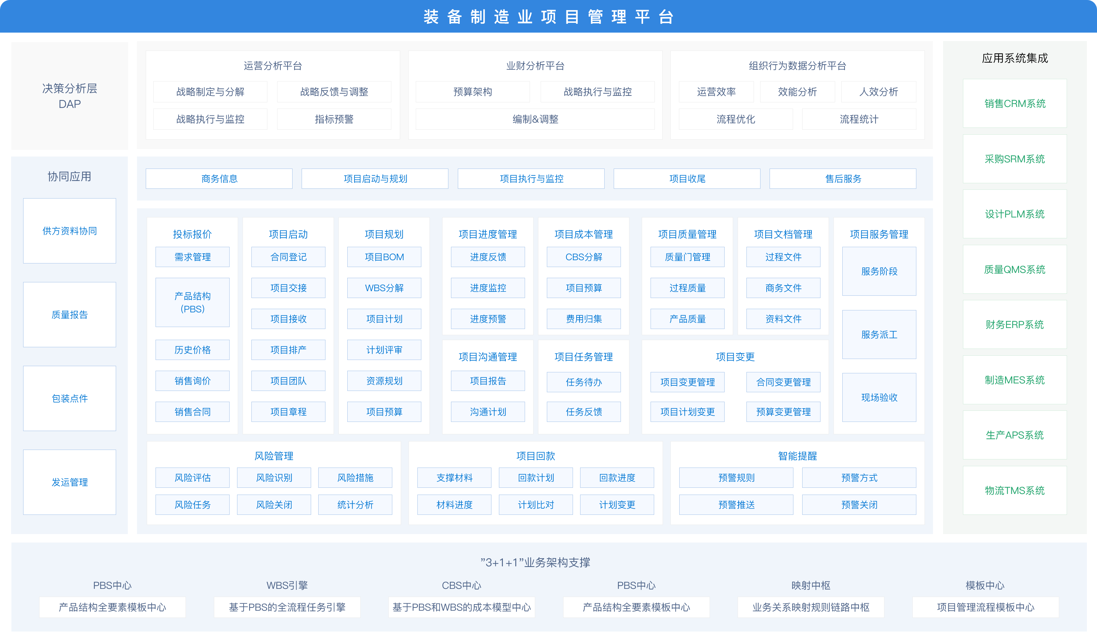Open the 业务关系映射规则链路中枢 box
1097x641 pixels.
click(x=811, y=607)
